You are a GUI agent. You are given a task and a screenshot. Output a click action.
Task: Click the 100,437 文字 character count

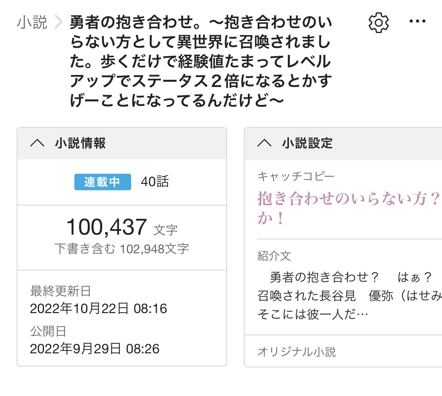(x=122, y=227)
